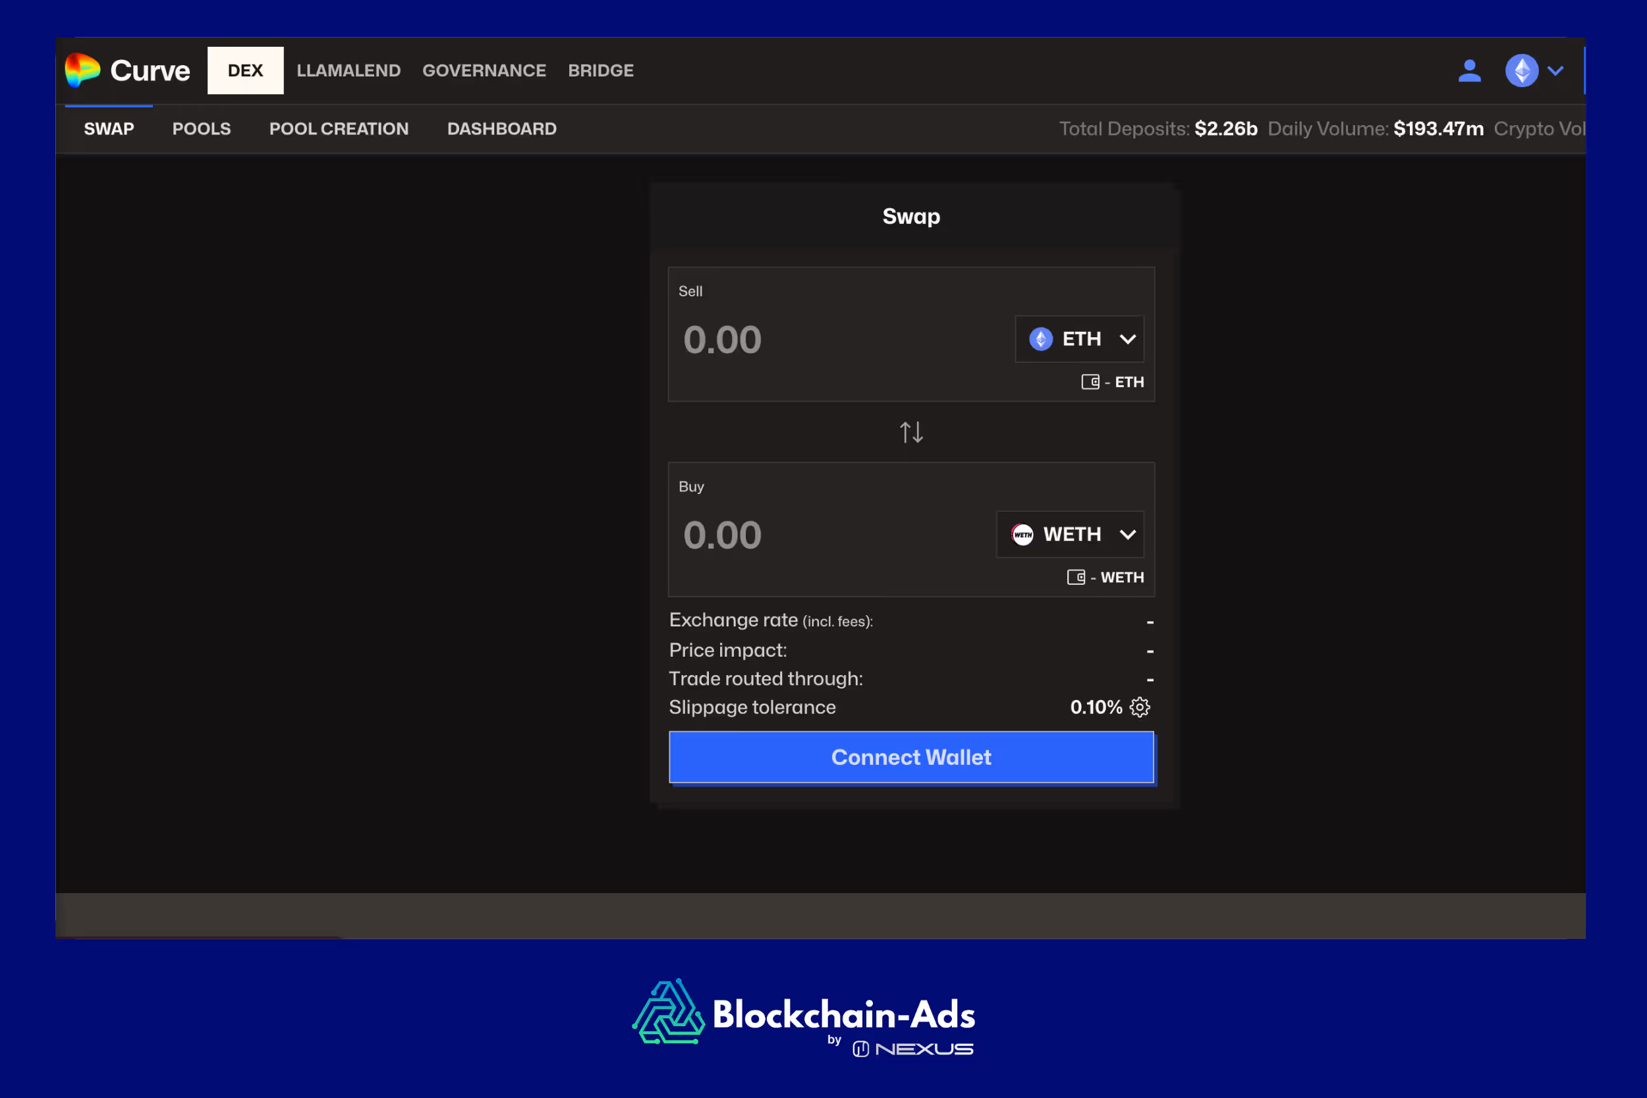1647x1098 pixels.
Task: Click the ETH token logo in the Sell selector
Action: (x=1040, y=339)
